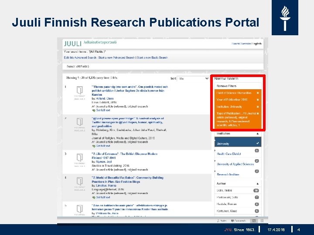Click the Get full text icon for result 1
This screenshot has height=235, width=314.
coord(93,110)
